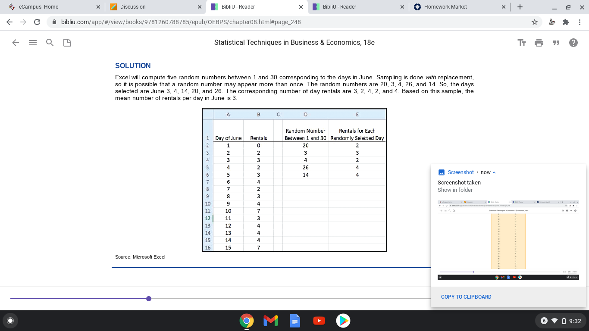Viewport: 589px width, 331px height.
Task: Click COPY TO CLIPBOARD button
Action: coord(466,297)
